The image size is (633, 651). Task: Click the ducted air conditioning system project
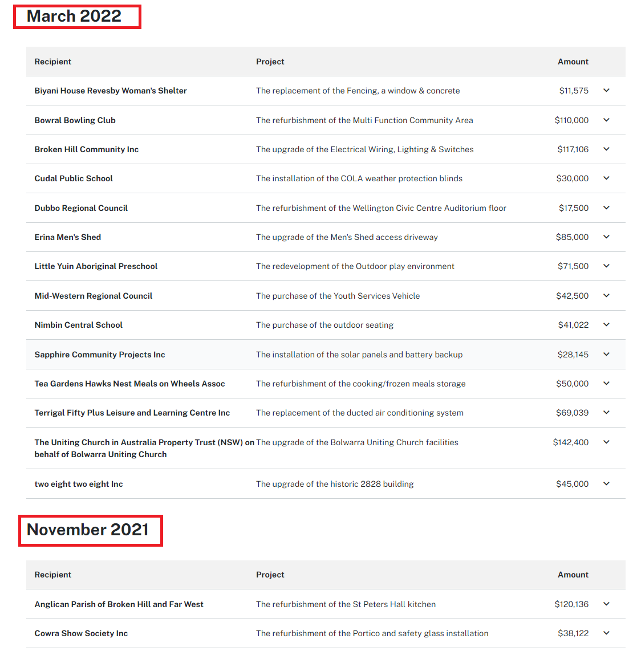click(360, 412)
